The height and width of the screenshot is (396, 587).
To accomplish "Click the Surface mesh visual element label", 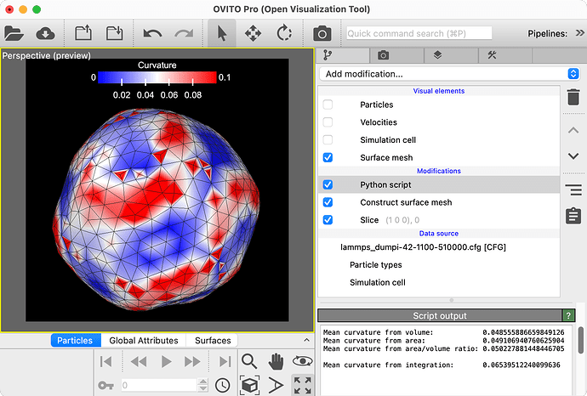I will (x=386, y=157).
